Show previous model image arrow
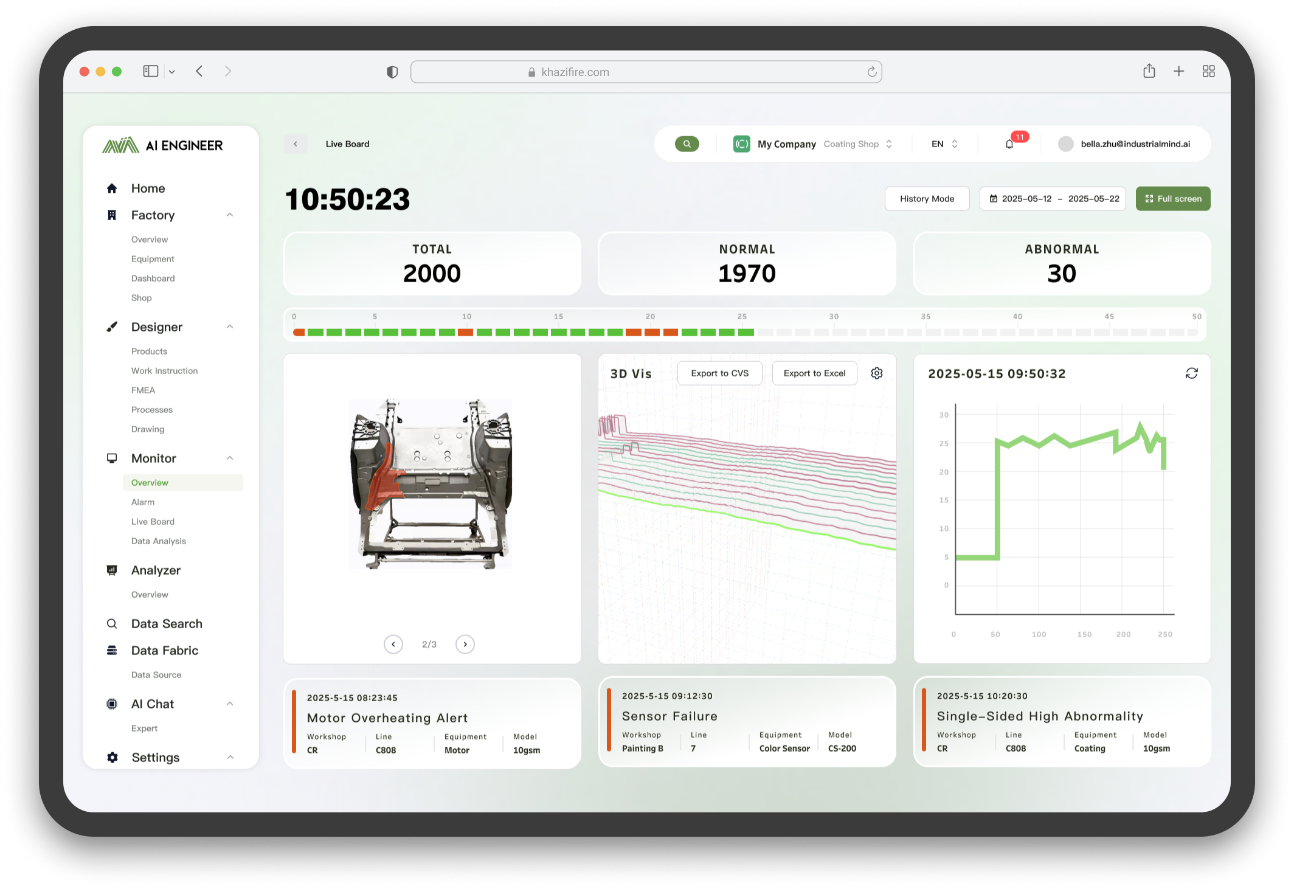The width and height of the screenshot is (1294, 889). tap(393, 644)
